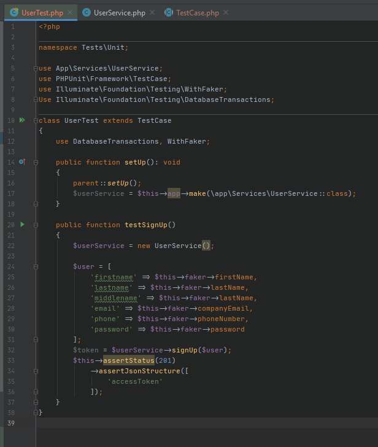
Task: Close the UserService.php tab
Action: point(152,12)
